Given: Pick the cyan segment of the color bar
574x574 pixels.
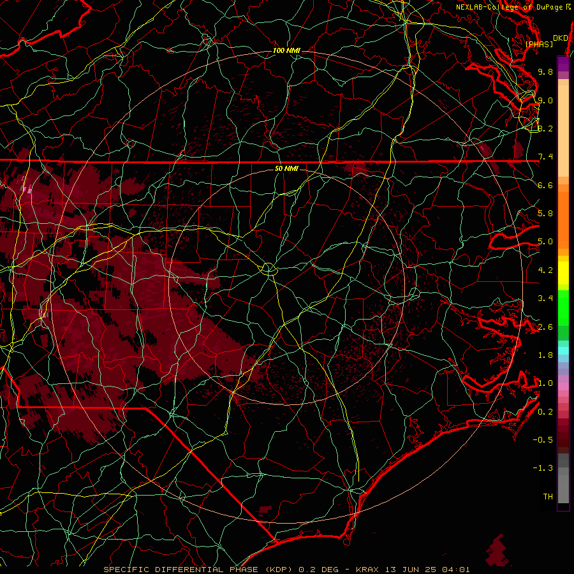Looking at the screenshot, I should (x=563, y=351).
